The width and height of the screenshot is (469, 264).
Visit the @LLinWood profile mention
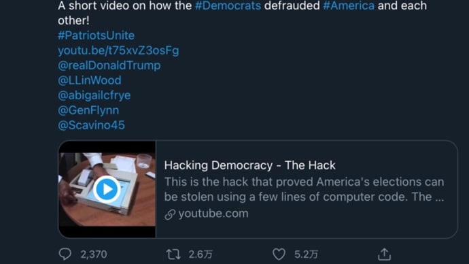[90, 80]
